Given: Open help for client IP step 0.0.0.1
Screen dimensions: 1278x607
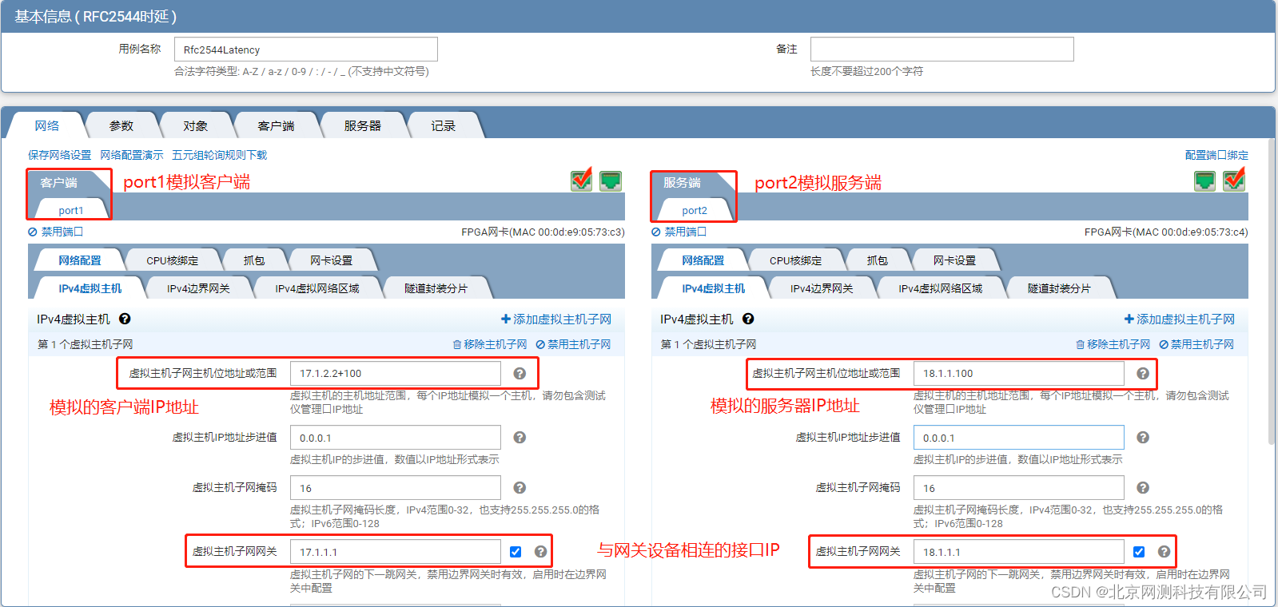Looking at the screenshot, I should (x=520, y=437).
